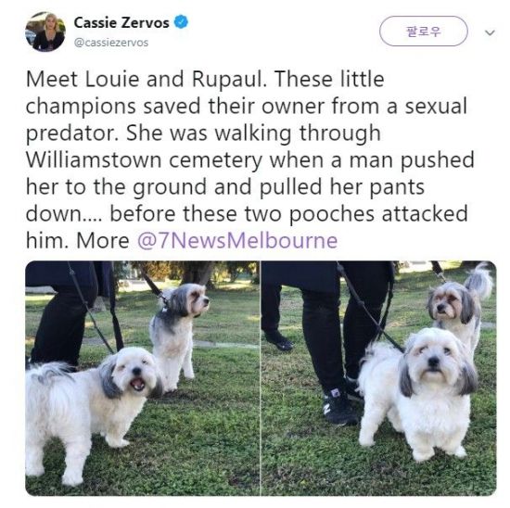Click the Cassie Zervos display name
510x508 pixels.
pyautogui.click(x=121, y=22)
